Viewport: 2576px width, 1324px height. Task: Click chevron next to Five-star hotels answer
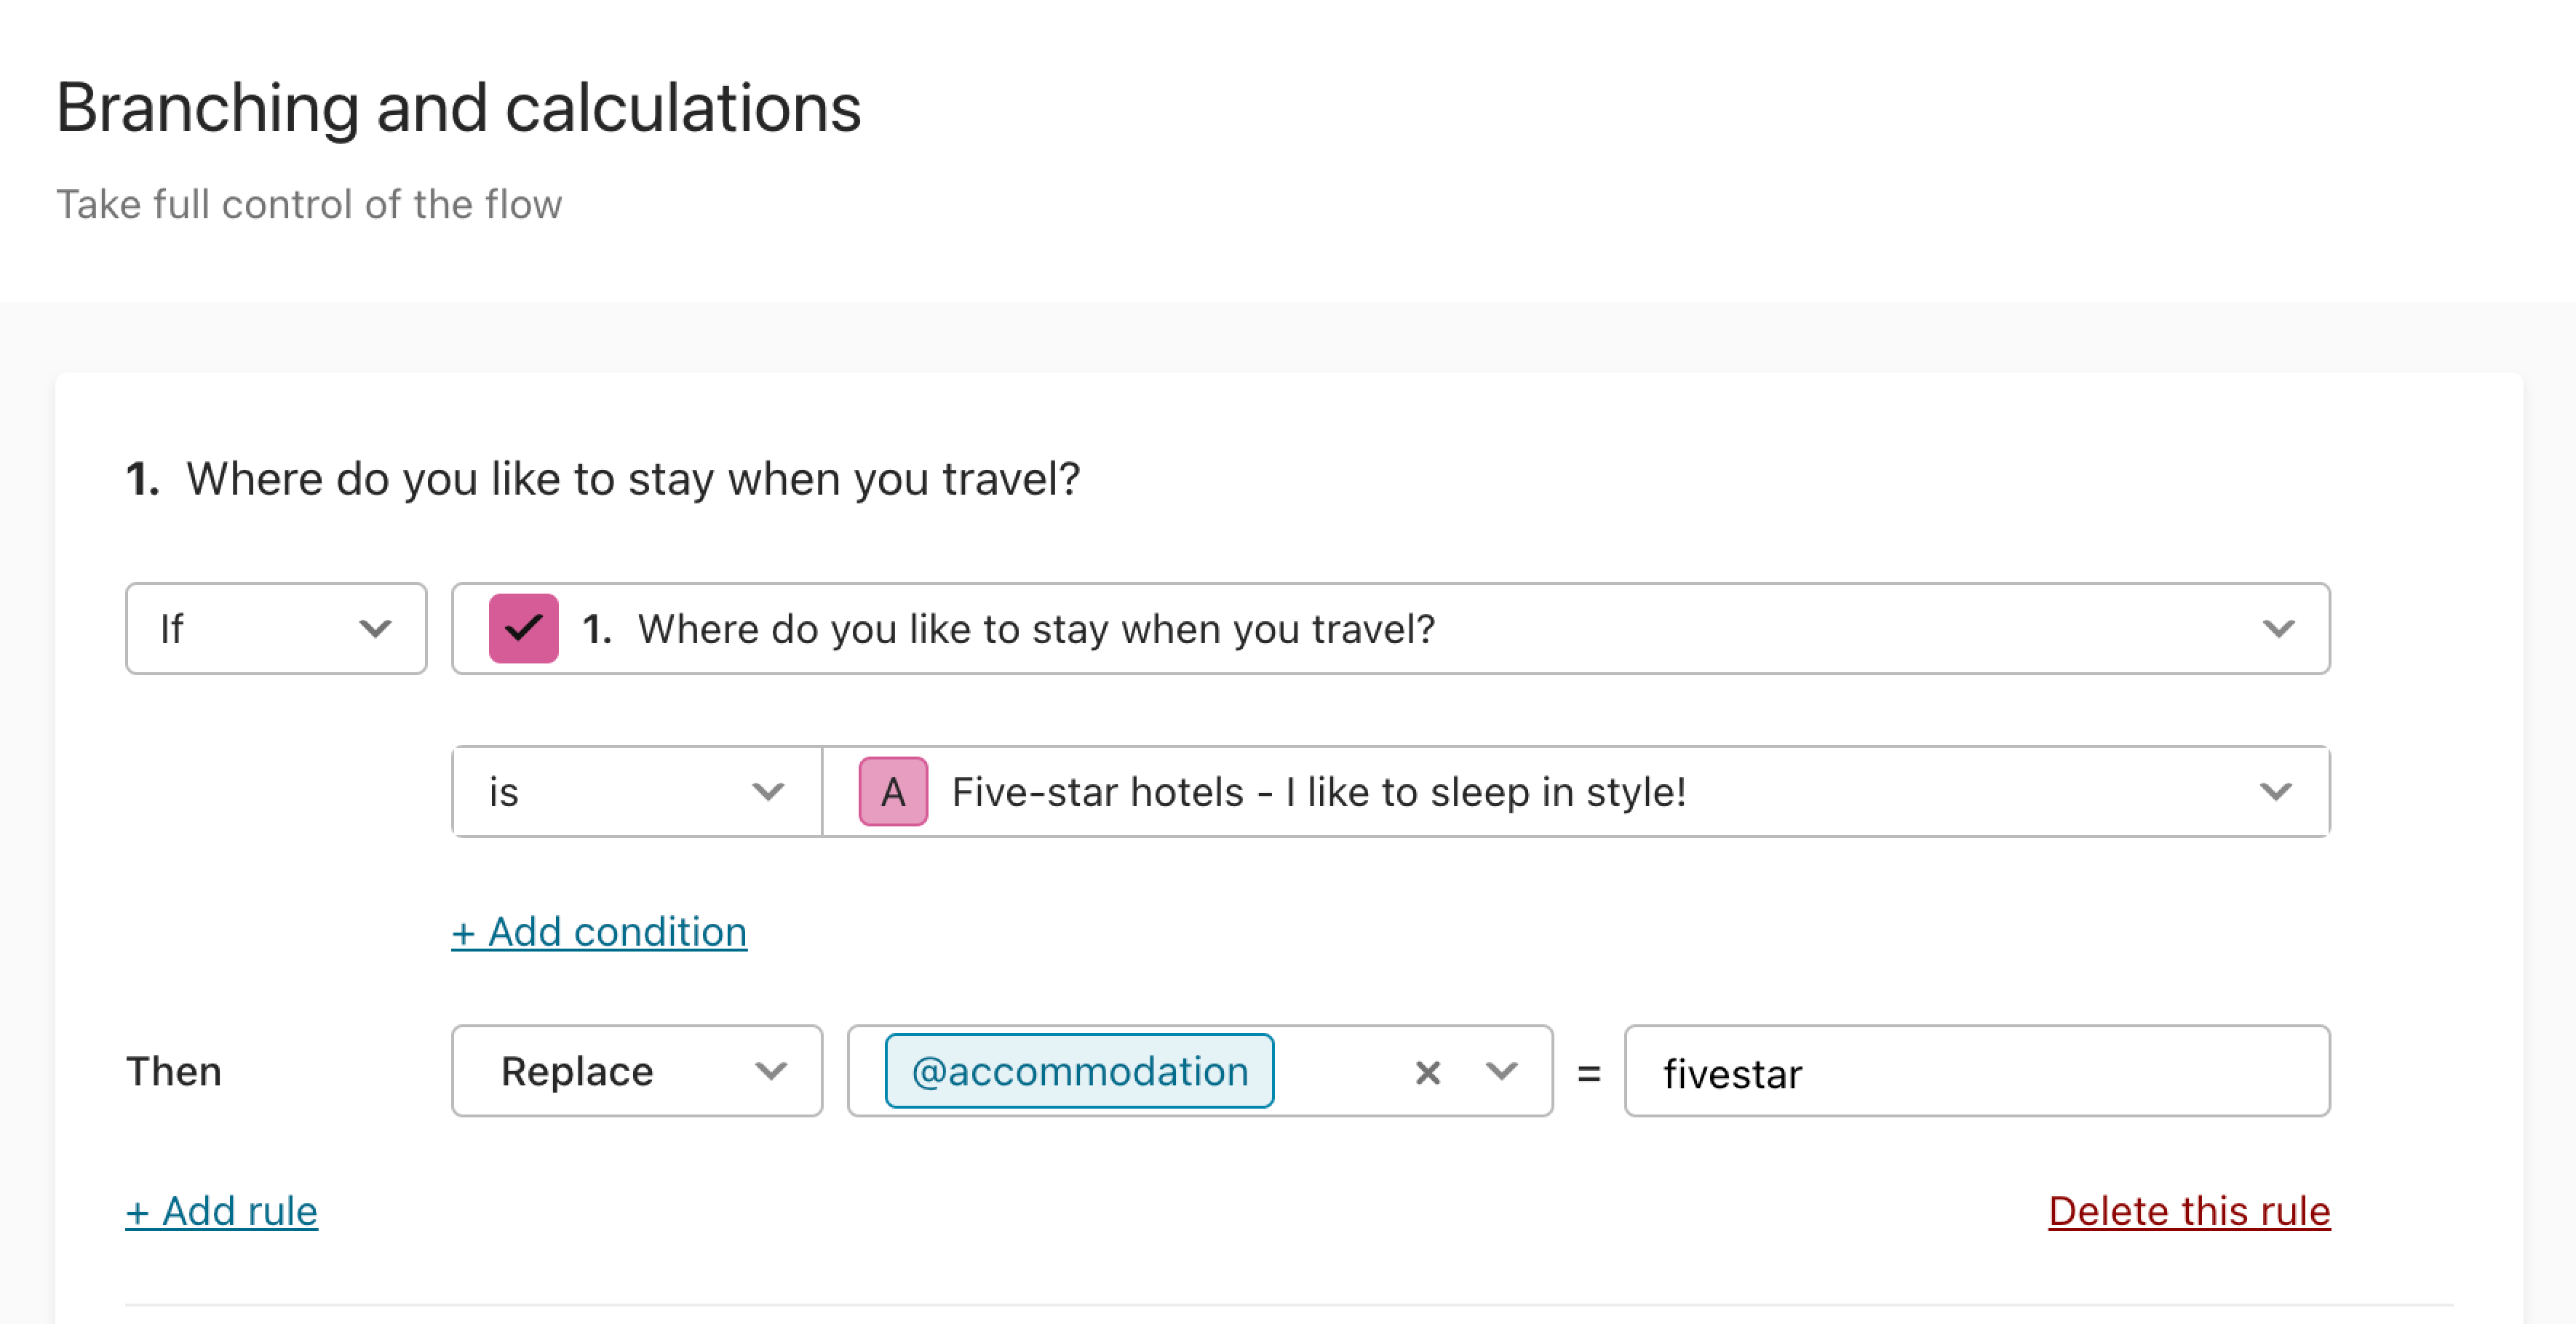click(x=2276, y=792)
